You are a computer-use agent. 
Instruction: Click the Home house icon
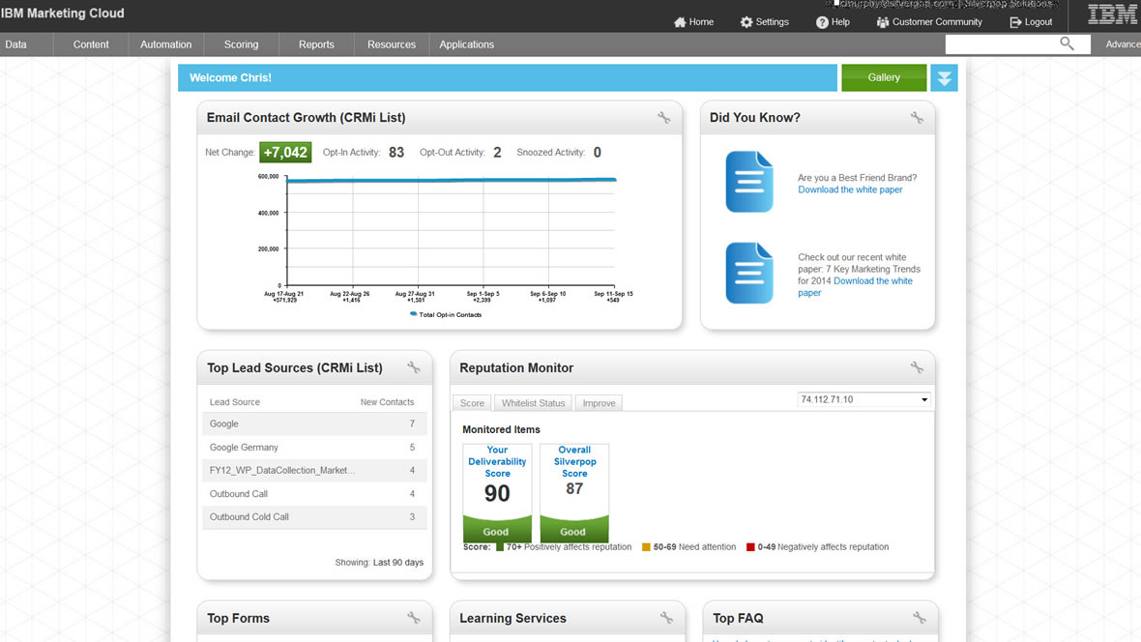tap(680, 22)
